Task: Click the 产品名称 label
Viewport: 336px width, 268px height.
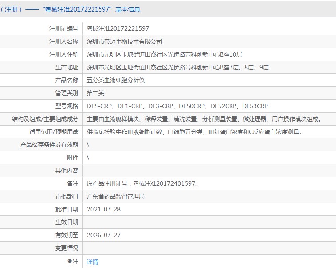Action: [x=67, y=80]
